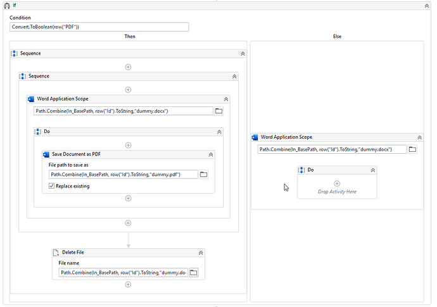Screen dimensions: 437x307
Task: Click plus icon above Save Document as PDF
Action: 128,145
